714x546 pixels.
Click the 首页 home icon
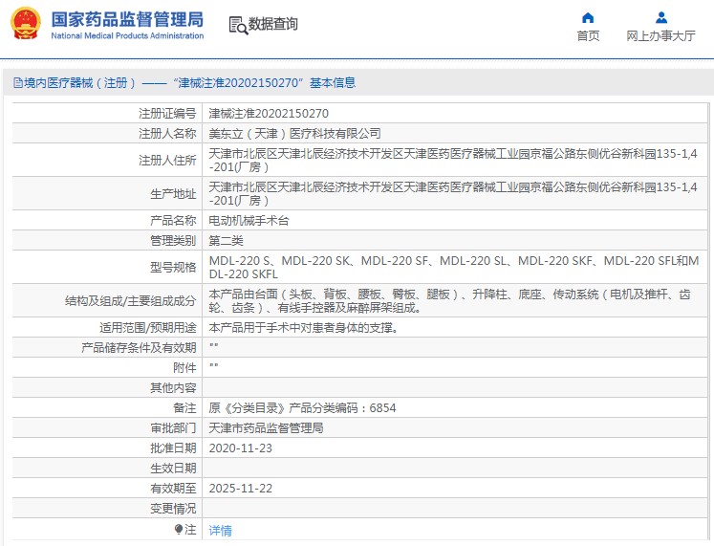point(588,18)
